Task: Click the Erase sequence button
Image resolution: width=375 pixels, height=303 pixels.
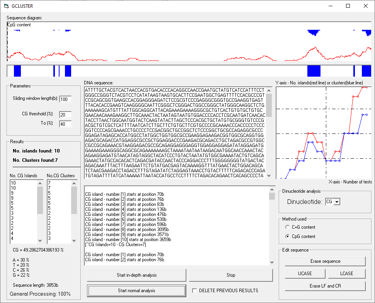Action: click(325, 261)
